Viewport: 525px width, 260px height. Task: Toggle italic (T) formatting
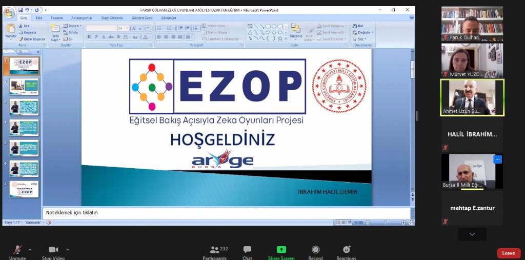click(x=96, y=37)
